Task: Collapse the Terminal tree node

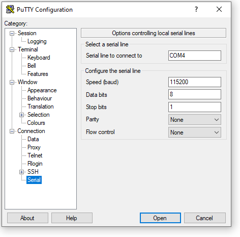Action: coord(12,49)
